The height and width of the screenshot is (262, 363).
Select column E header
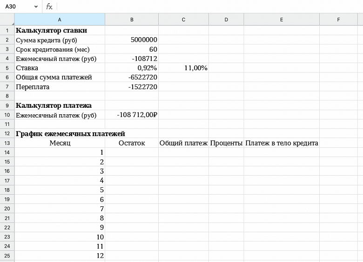coord(282,20)
